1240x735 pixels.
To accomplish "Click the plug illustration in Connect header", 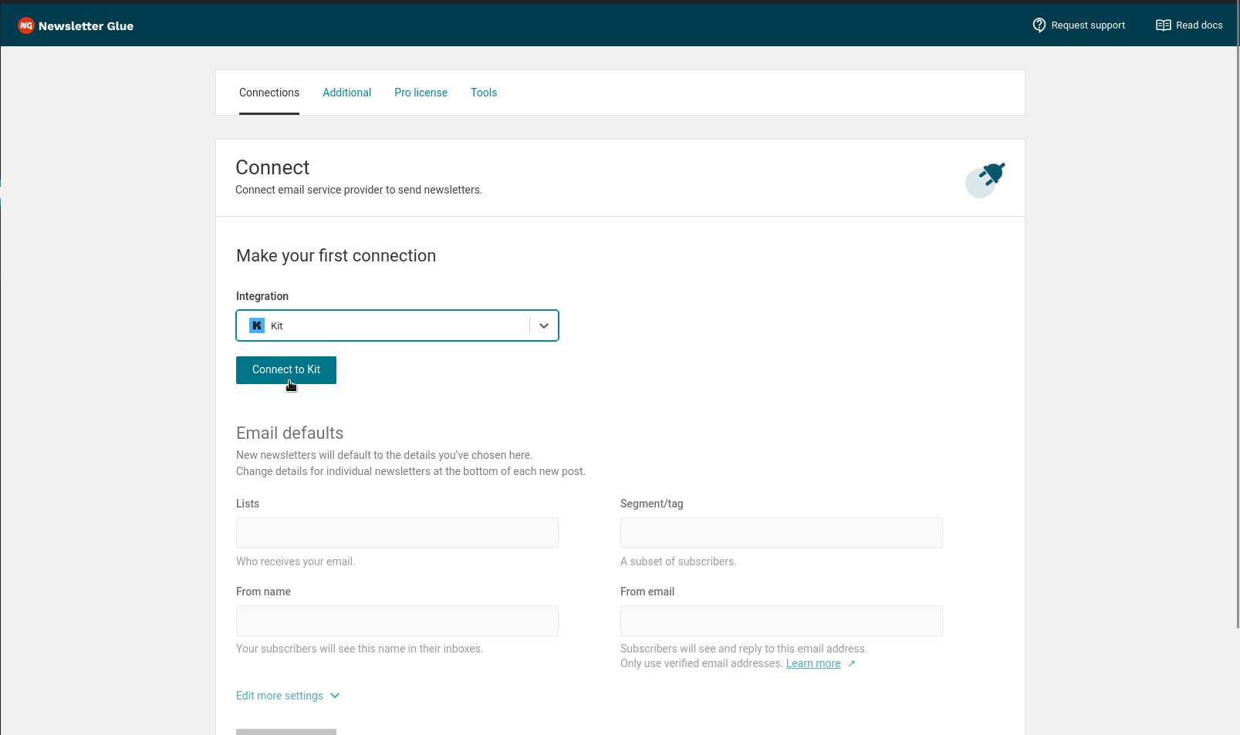I will click(x=985, y=179).
